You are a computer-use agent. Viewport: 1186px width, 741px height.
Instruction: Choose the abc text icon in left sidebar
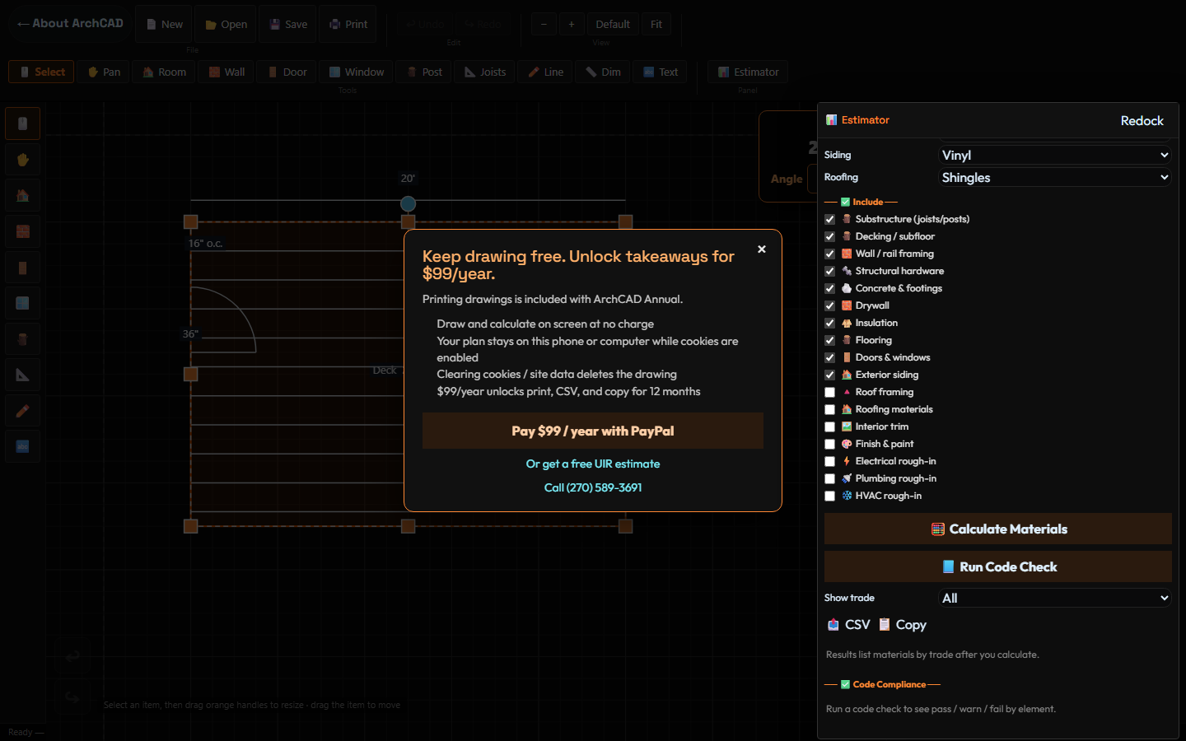tap(23, 447)
